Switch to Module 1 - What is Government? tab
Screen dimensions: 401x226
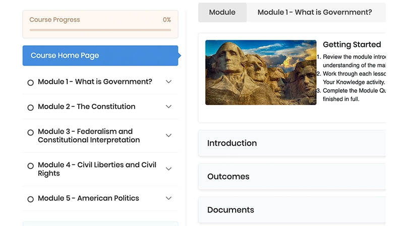tap(315, 12)
